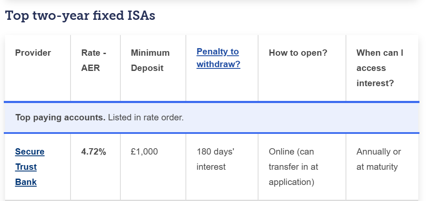Click the £1,000 minimum deposit value
This screenshot has width=430, height=201.
tap(144, 152)
